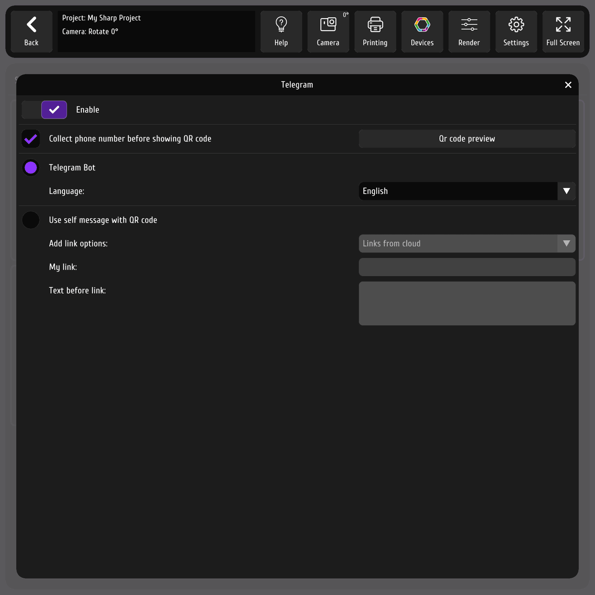The image size is (595, 595).
Task: Expand the Links from cloud dropdown
Action: tap(467, 244)
